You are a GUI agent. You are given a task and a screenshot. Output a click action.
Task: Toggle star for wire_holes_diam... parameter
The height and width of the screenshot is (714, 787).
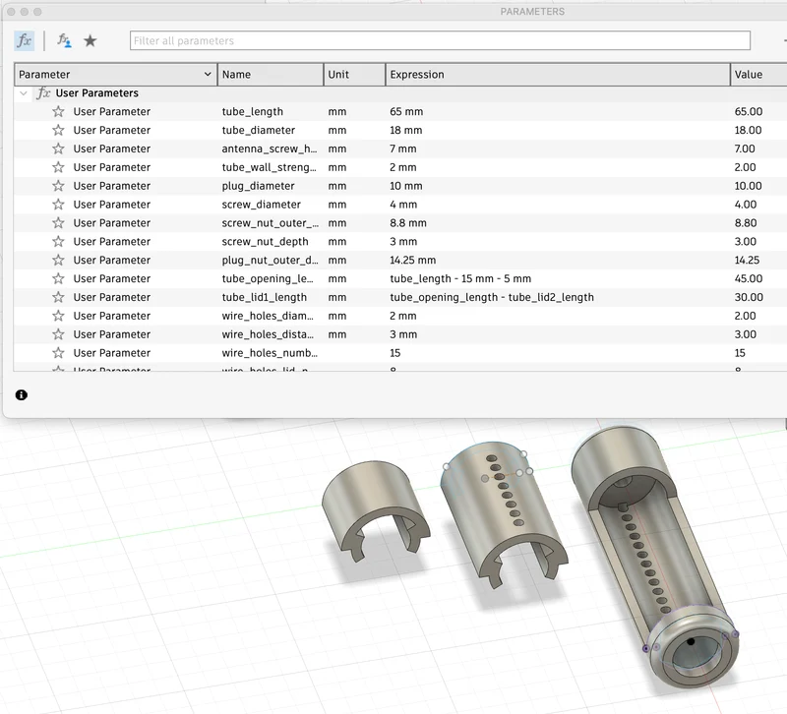(58, 316)
